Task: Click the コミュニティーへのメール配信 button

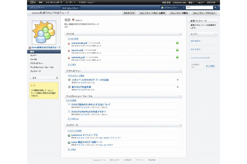Action: pyautogui.click(x=152, y=13)
